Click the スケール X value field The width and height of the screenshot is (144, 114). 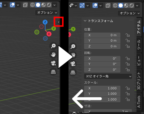point(102,88)
